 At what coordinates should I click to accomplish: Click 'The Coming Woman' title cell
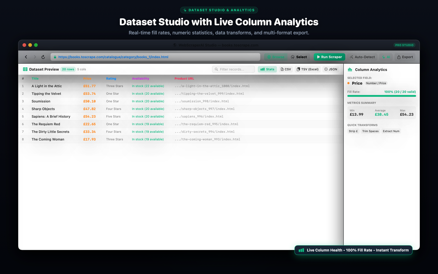pyautogui.click(x=48, y=139)
